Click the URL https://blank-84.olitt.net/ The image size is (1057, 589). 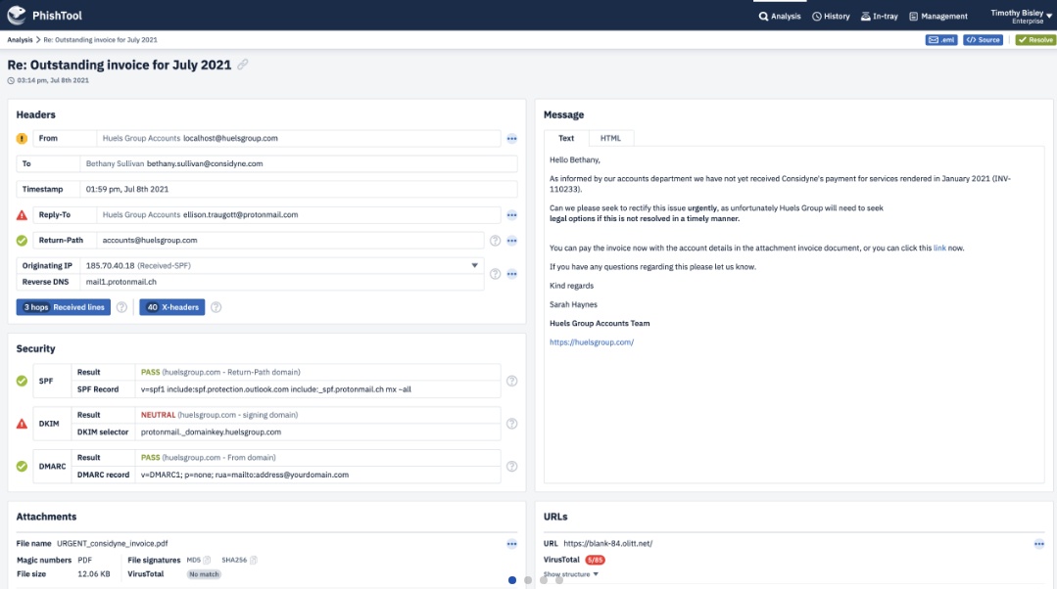pos(608,543)
